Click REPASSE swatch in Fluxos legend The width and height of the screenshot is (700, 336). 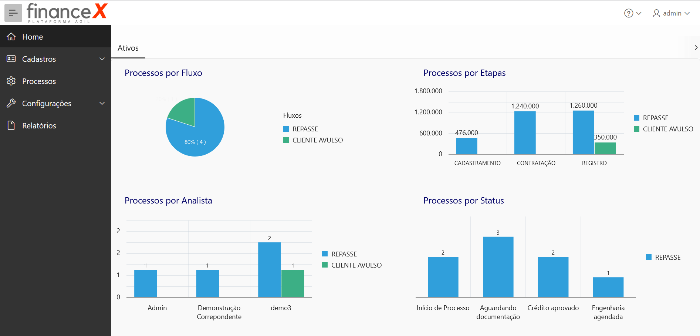(286, 129)
